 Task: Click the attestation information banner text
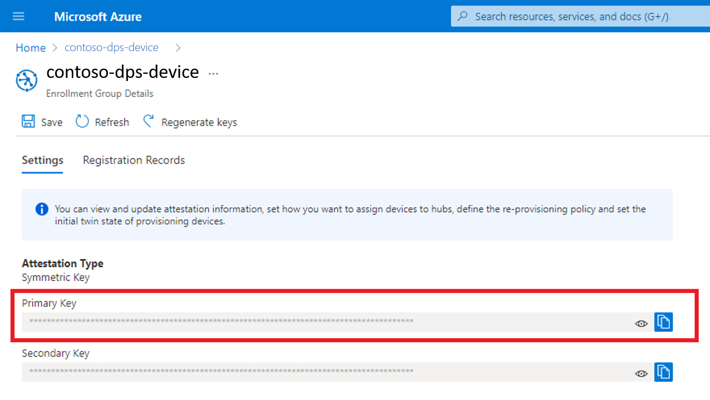pos(350,215)
